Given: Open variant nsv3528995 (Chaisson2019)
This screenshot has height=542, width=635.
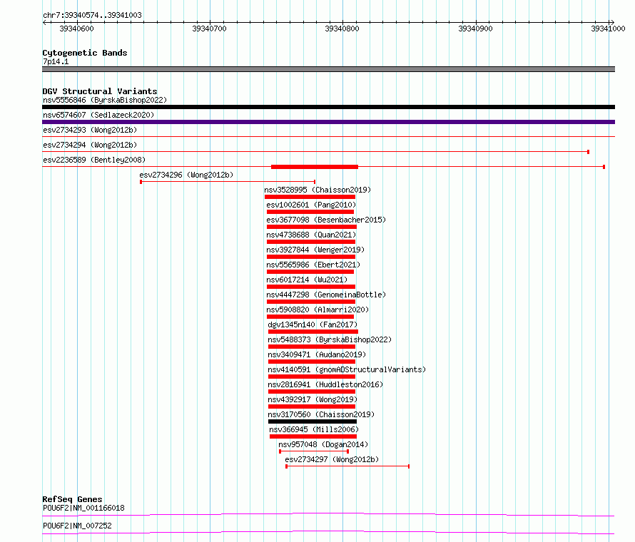Looking at the screenshot, I should point(317,190).
